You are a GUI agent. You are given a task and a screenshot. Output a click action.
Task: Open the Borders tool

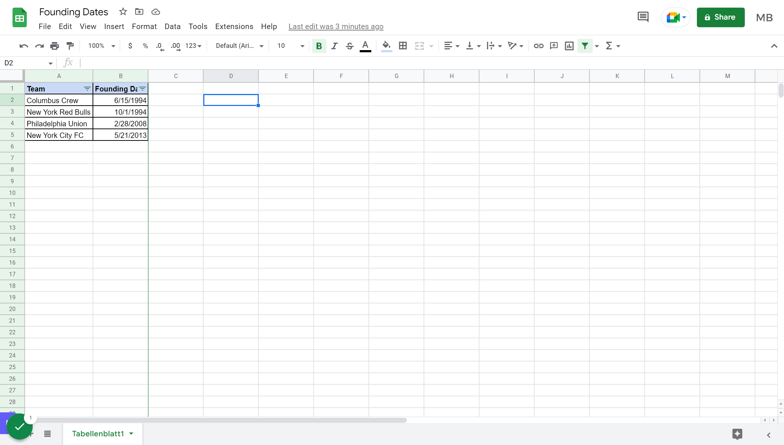(x=403, y=46)
